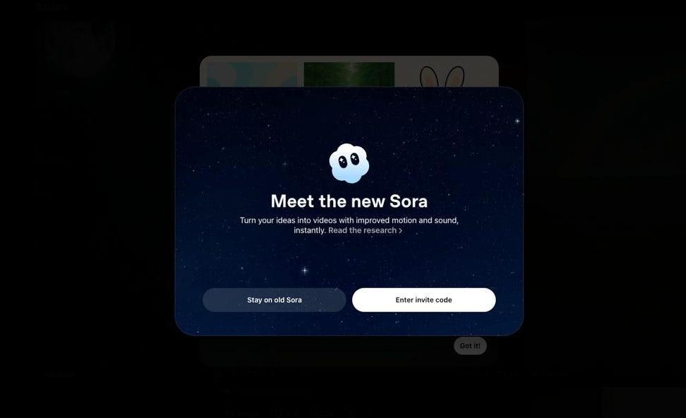Dismiss the tip with Got it!
Viewport: 686px width, 418px height.
[470, 346]
